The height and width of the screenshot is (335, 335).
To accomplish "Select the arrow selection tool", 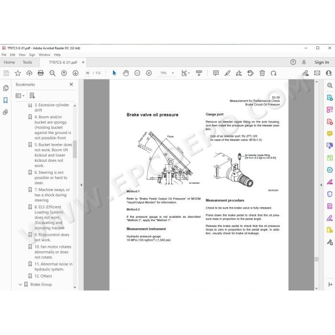I will pos(114,73).
